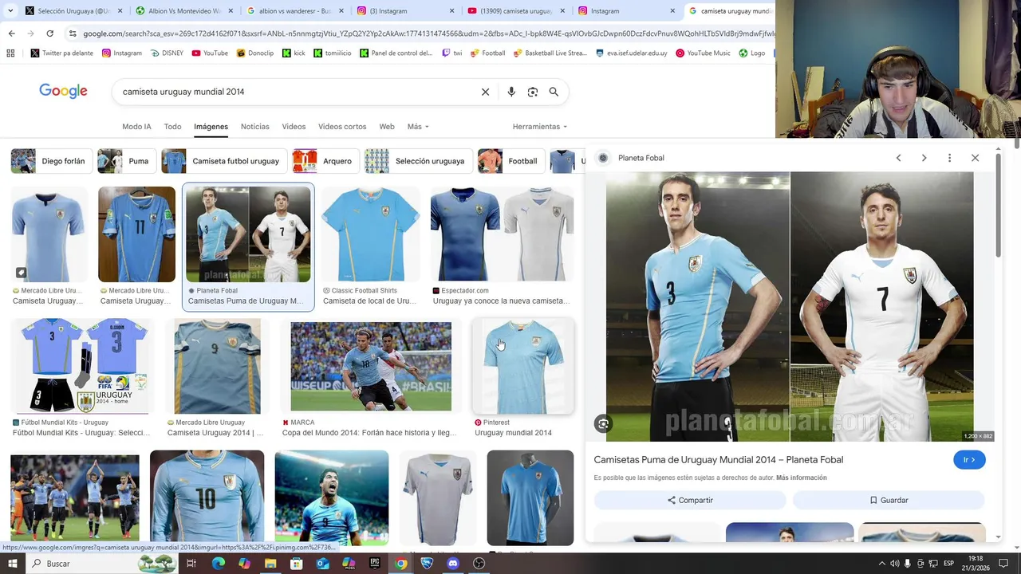1021x574 pixels.
Task: Switch to the Noticias tab
Action: [255, 127]
